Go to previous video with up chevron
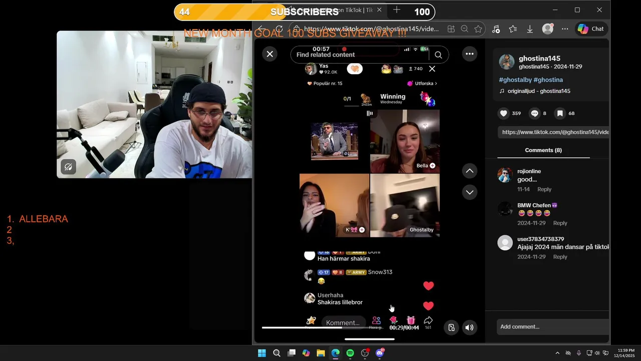 [470, 171]
